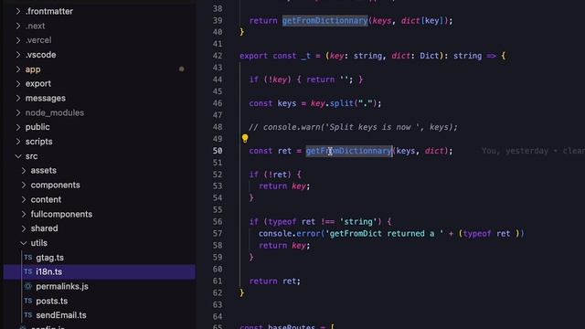The height and width of the screenshot is (329, 585).
Task: Select the app folder name
Action: (33, 69)
